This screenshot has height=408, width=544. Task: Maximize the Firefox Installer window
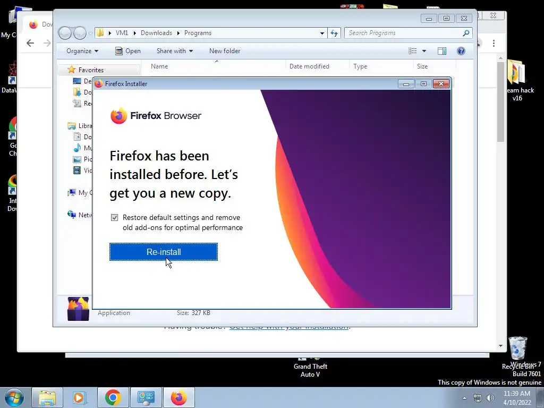(423, 83)
